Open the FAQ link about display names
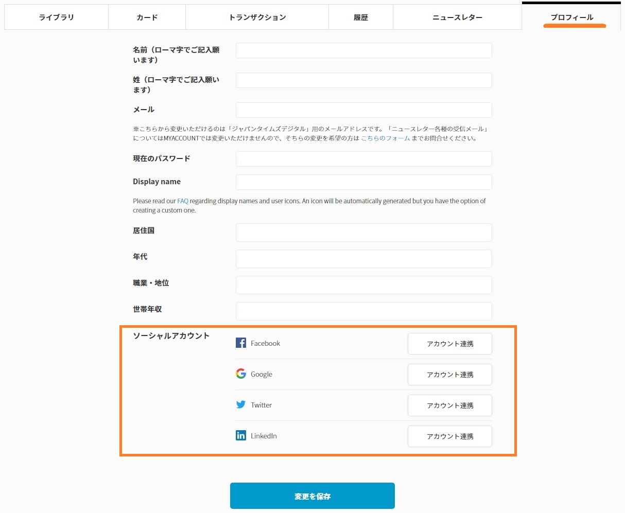The height and width of the screenshot is (513, 625). 183,201
